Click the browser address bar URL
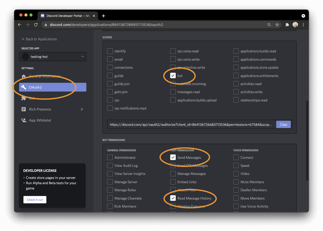 (x=106, y=25)
